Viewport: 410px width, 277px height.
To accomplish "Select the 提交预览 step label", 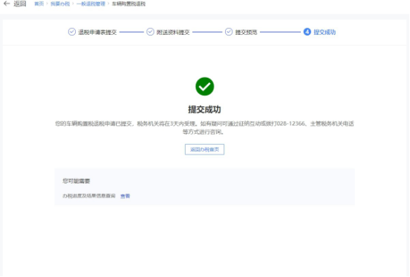I will (x=246, y=32).
